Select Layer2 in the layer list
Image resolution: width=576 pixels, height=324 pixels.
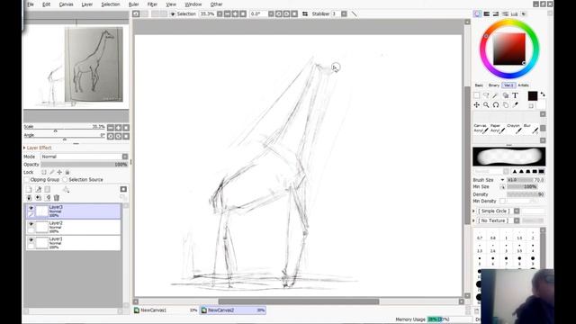coord(73,227)
